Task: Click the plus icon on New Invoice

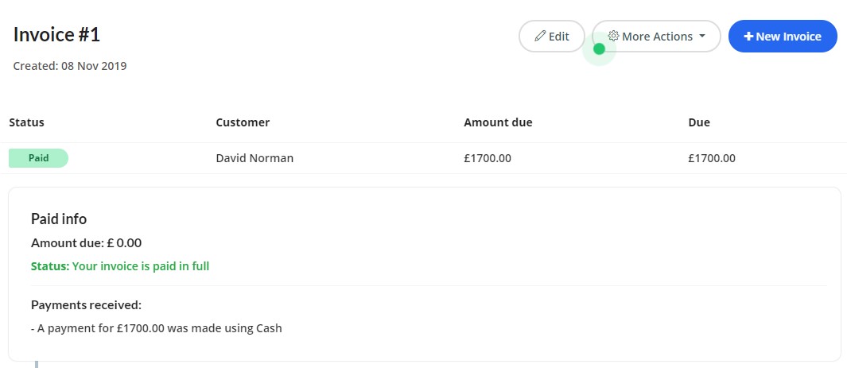Action: tap(748, 37)
